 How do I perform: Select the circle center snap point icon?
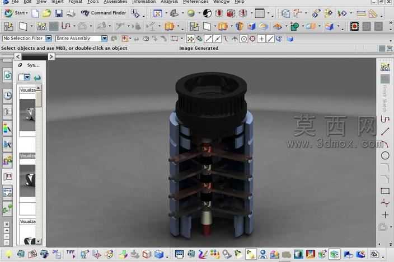243,39
